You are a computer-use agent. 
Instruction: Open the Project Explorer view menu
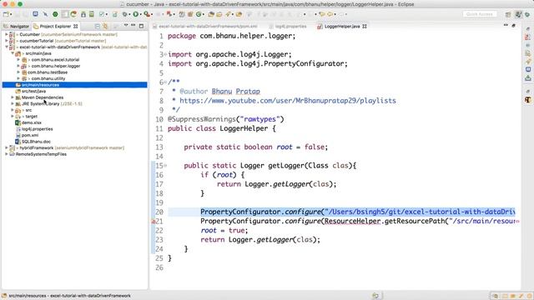pos(126,26)
